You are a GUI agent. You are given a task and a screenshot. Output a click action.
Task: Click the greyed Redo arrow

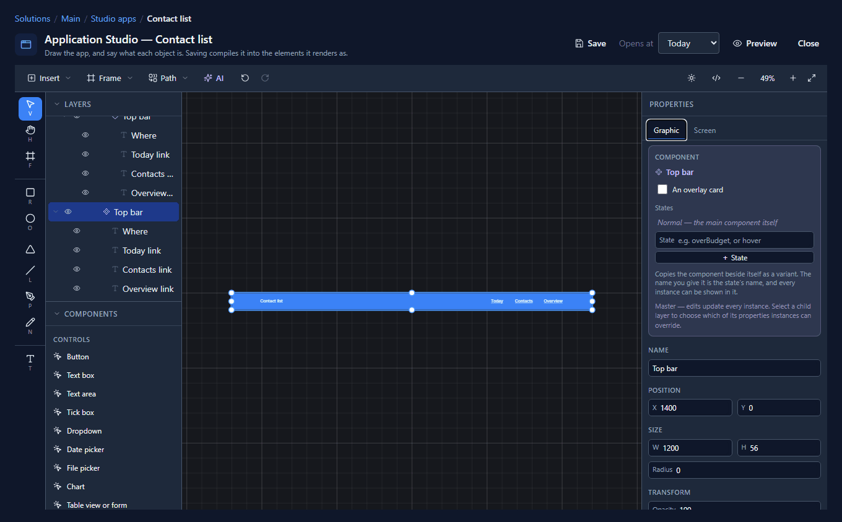(x=265, y=78)
